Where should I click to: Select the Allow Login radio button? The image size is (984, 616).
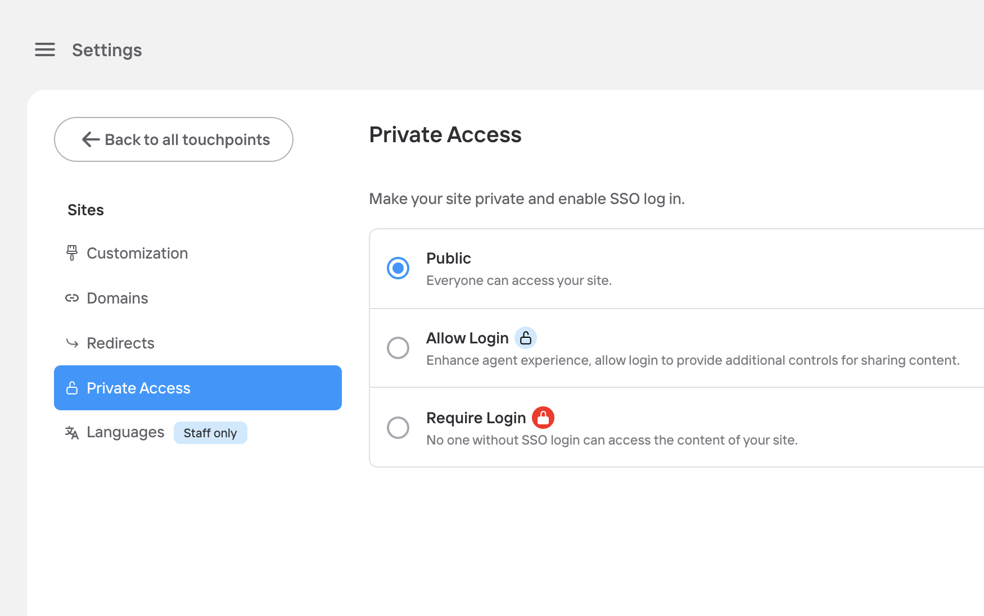(398, 348)
